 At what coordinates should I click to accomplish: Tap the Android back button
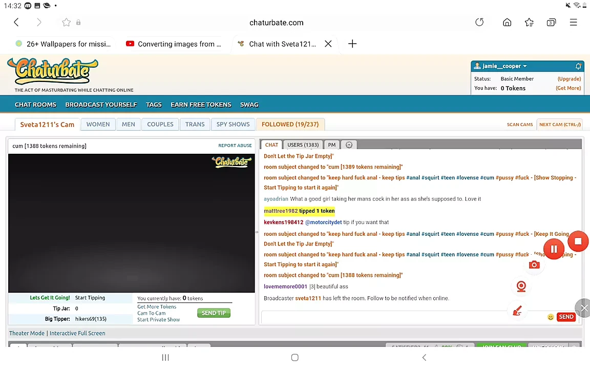tap(424, 357)
